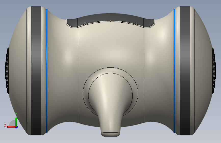The image size is (221, 143).
Task: Select the dark curved panel on top
Action: [111, 18]
